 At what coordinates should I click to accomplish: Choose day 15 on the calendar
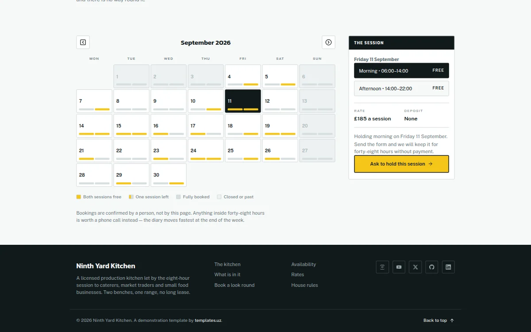[x=131, y=126]
